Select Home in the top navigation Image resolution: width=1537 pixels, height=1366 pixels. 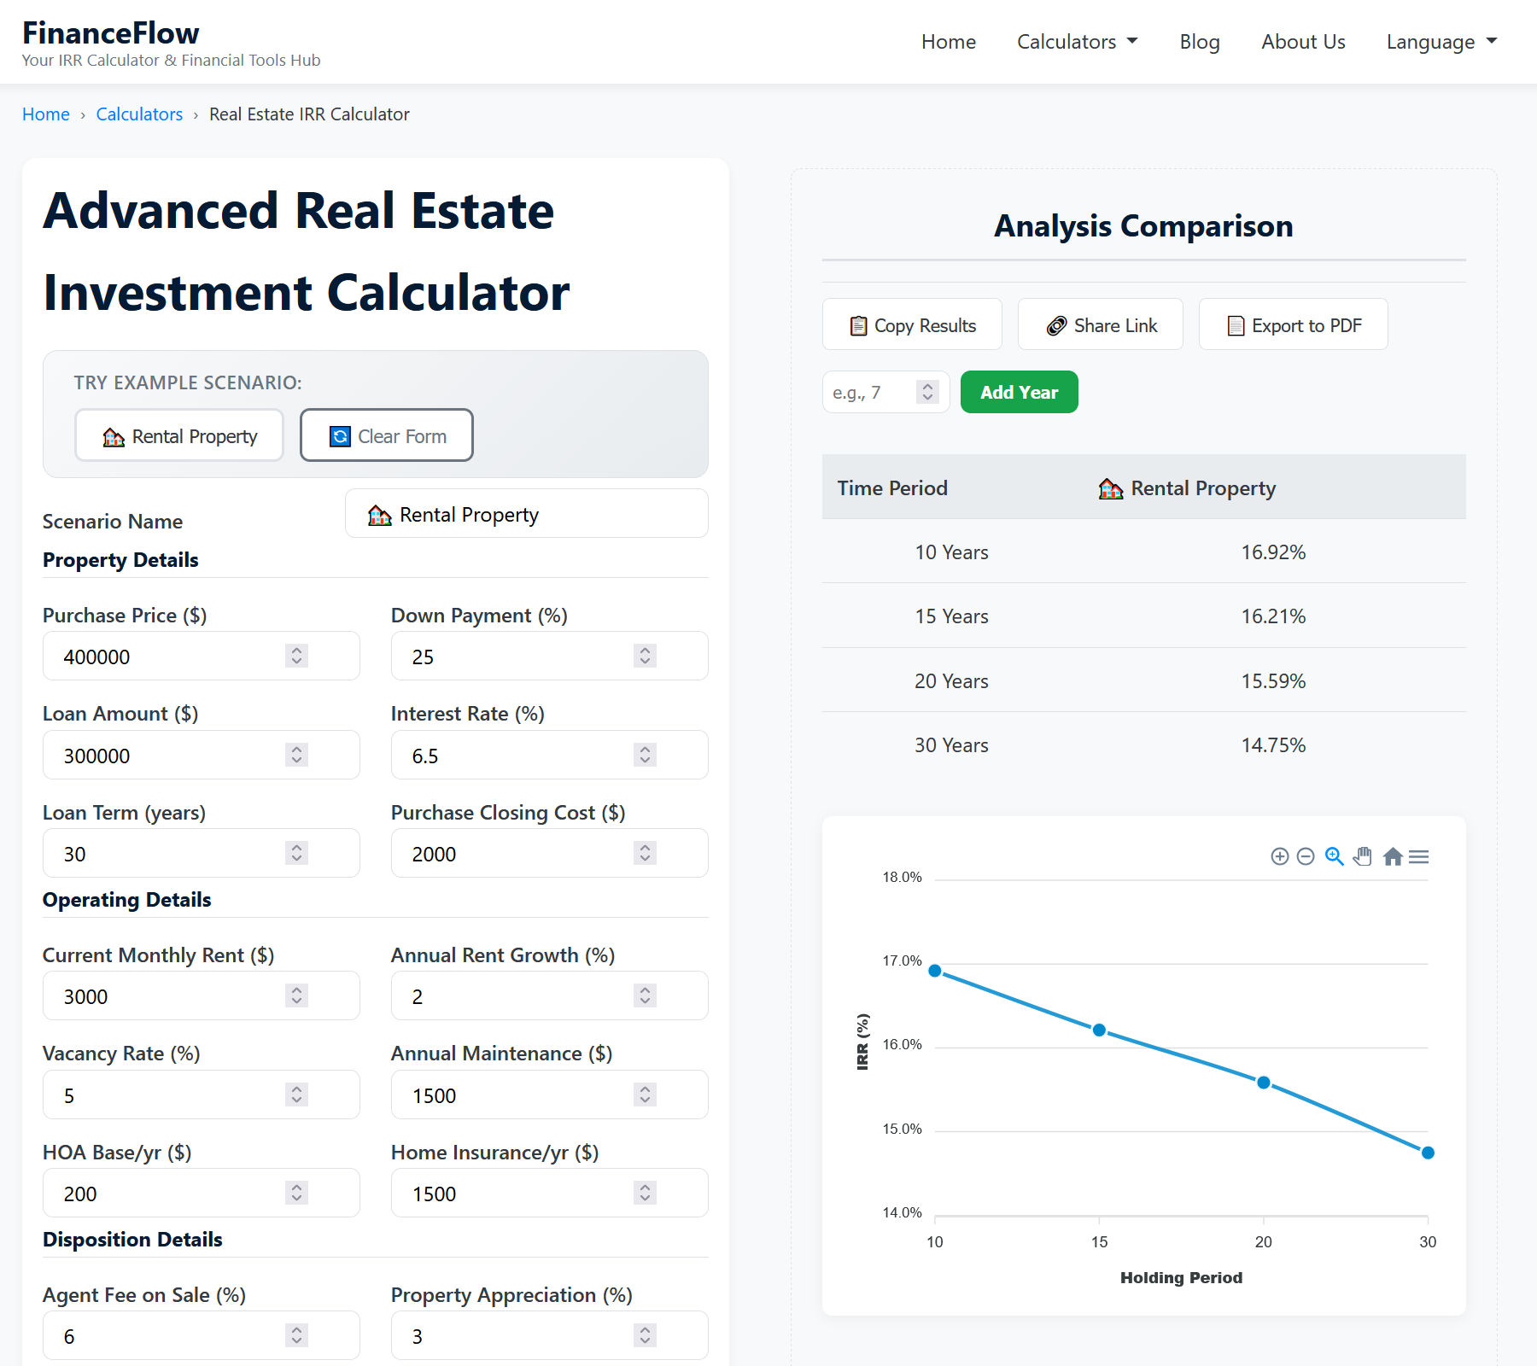[948, 41]
